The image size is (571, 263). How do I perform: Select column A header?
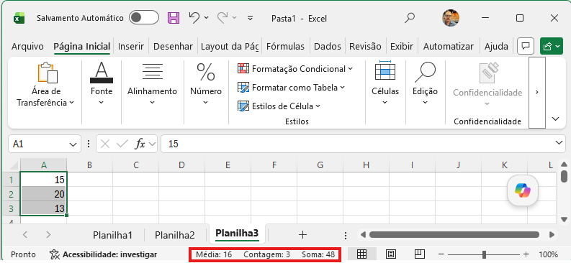(x=44, y=165)
